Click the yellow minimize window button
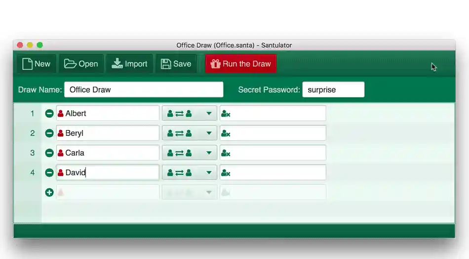The width and height of the screenshot is (469, 259). (30, 45)
